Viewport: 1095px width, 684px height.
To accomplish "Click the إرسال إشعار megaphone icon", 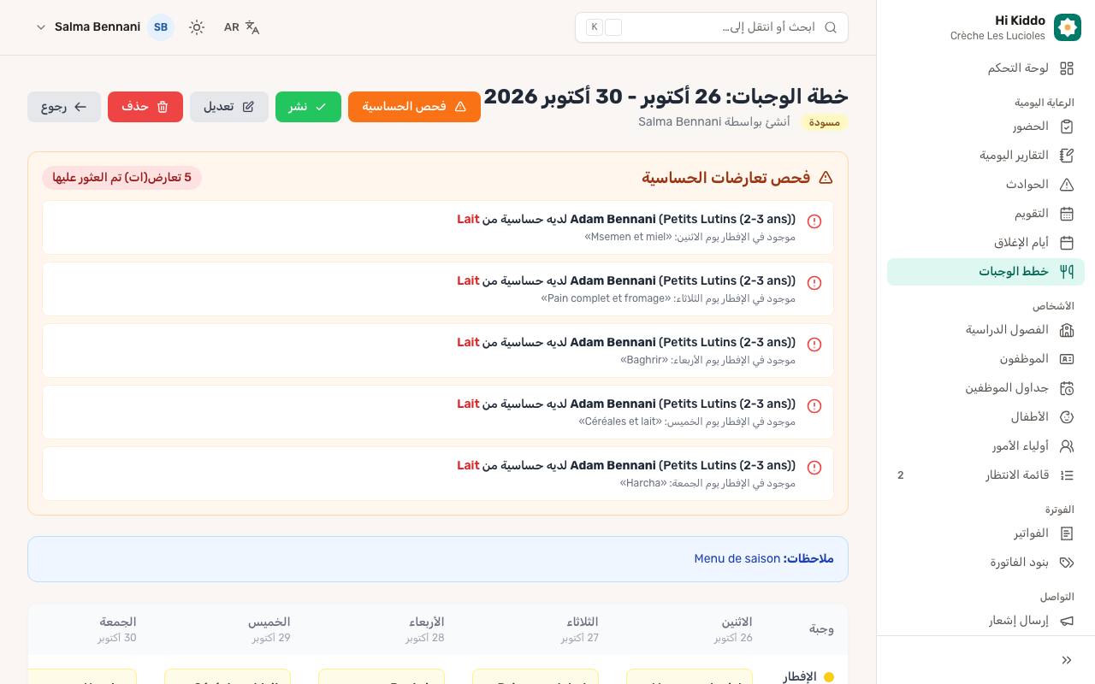I will [x=1067, y=621].
